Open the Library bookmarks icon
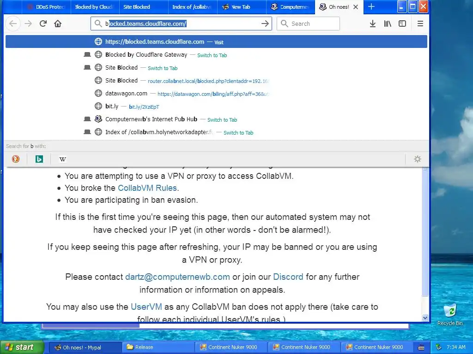473x354 pixels. click(x=388, y=24)
